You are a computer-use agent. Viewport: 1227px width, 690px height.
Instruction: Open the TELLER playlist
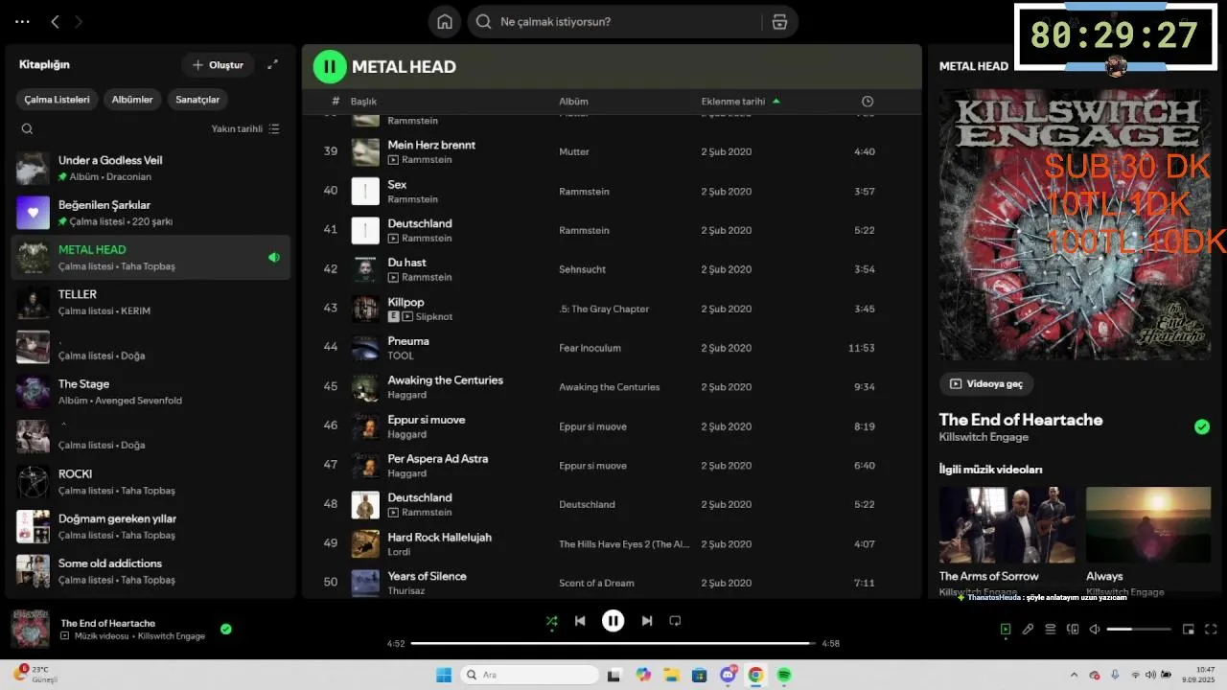[x=150, y=302]
